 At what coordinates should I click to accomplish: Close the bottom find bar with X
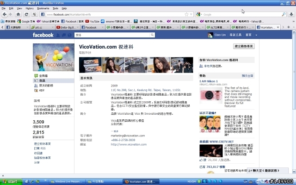pyautogui.click(x=3, y=176)
